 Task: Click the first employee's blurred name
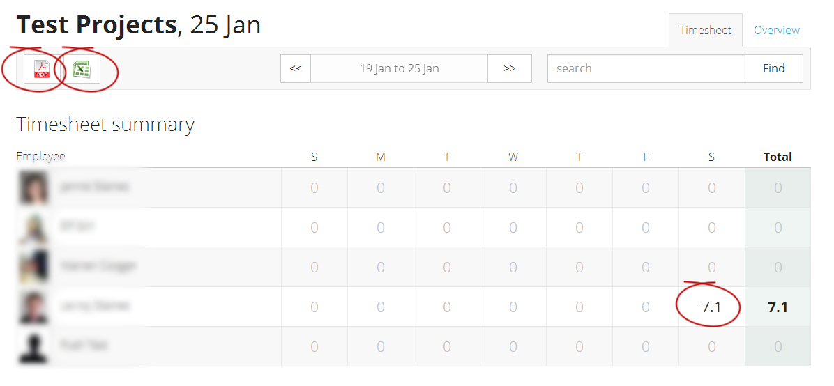[93, 187]
